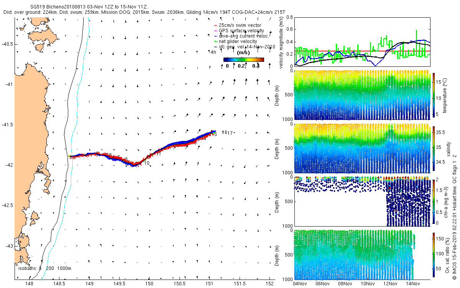Select the 'dive-avg current veloc.' legend entry
This screenshot has width=460, height=288.
243,36
